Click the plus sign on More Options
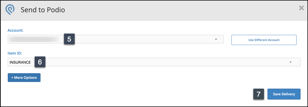 tap(12, 77)
